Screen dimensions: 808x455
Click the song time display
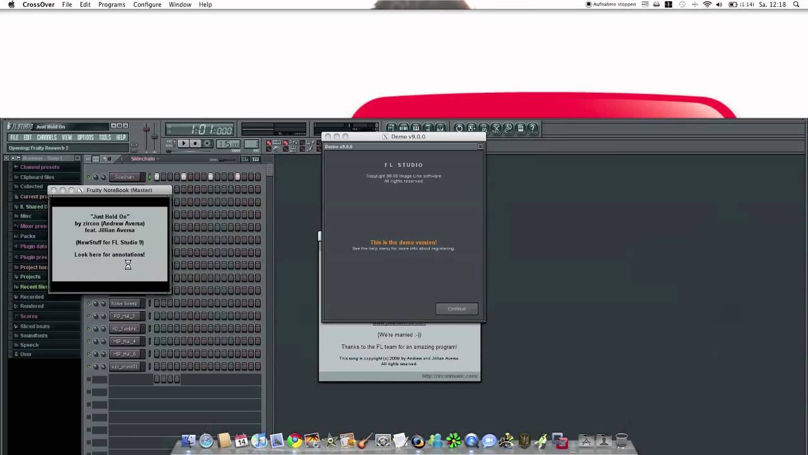click(x=200, y=130)
